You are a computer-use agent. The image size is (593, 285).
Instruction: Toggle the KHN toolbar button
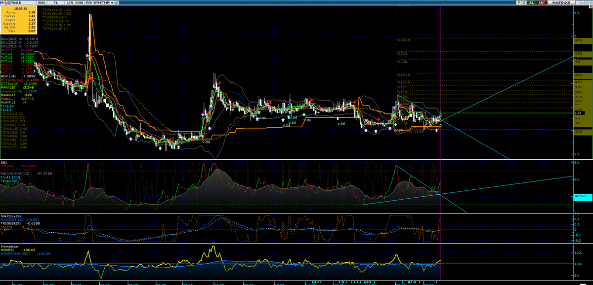(x=79, y=2)
